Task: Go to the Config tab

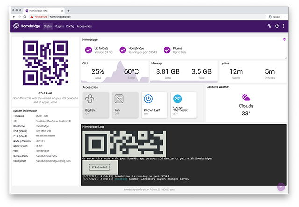Action: click(x=70, y=26)
